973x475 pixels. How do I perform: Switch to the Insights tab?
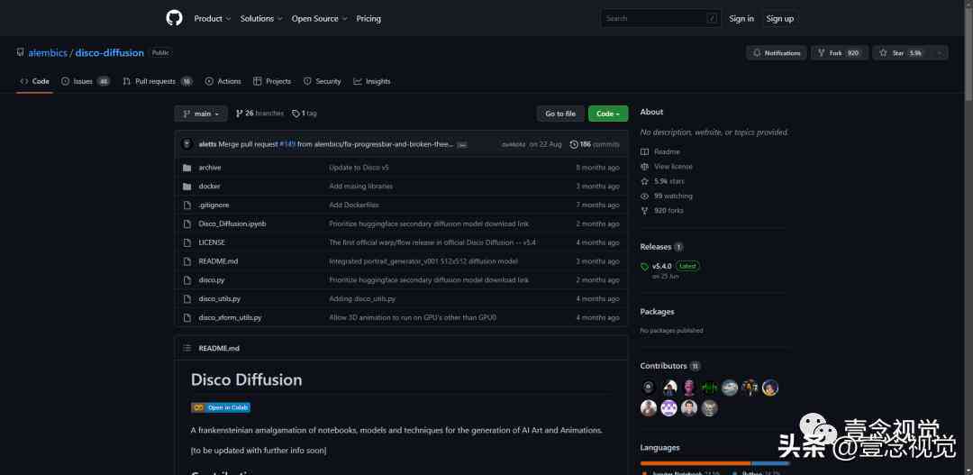point(372,81)
